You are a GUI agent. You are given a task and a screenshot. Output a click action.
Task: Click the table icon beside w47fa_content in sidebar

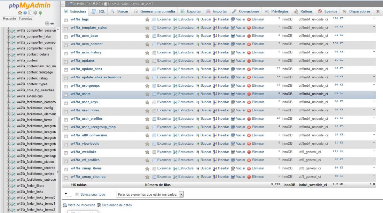(14, 60)
